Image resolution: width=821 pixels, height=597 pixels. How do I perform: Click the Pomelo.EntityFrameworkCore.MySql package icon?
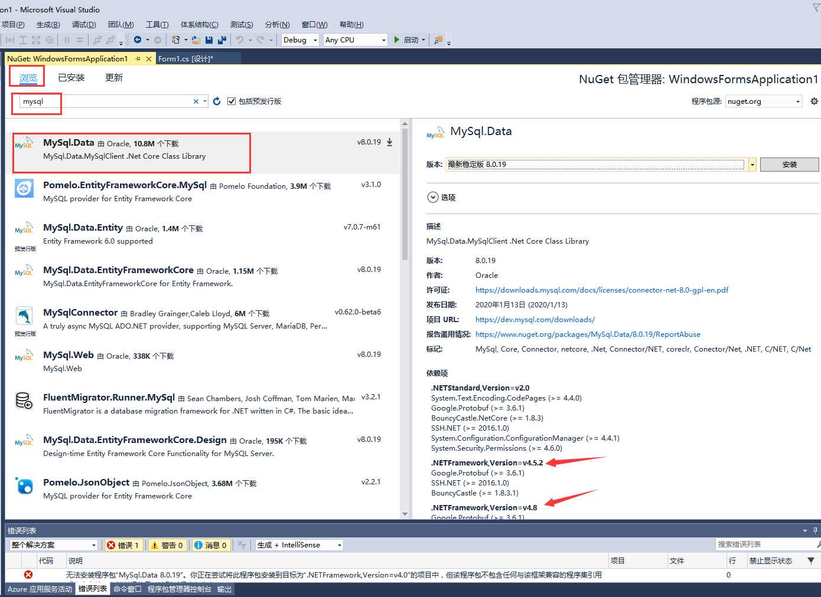tap(24, 189)
